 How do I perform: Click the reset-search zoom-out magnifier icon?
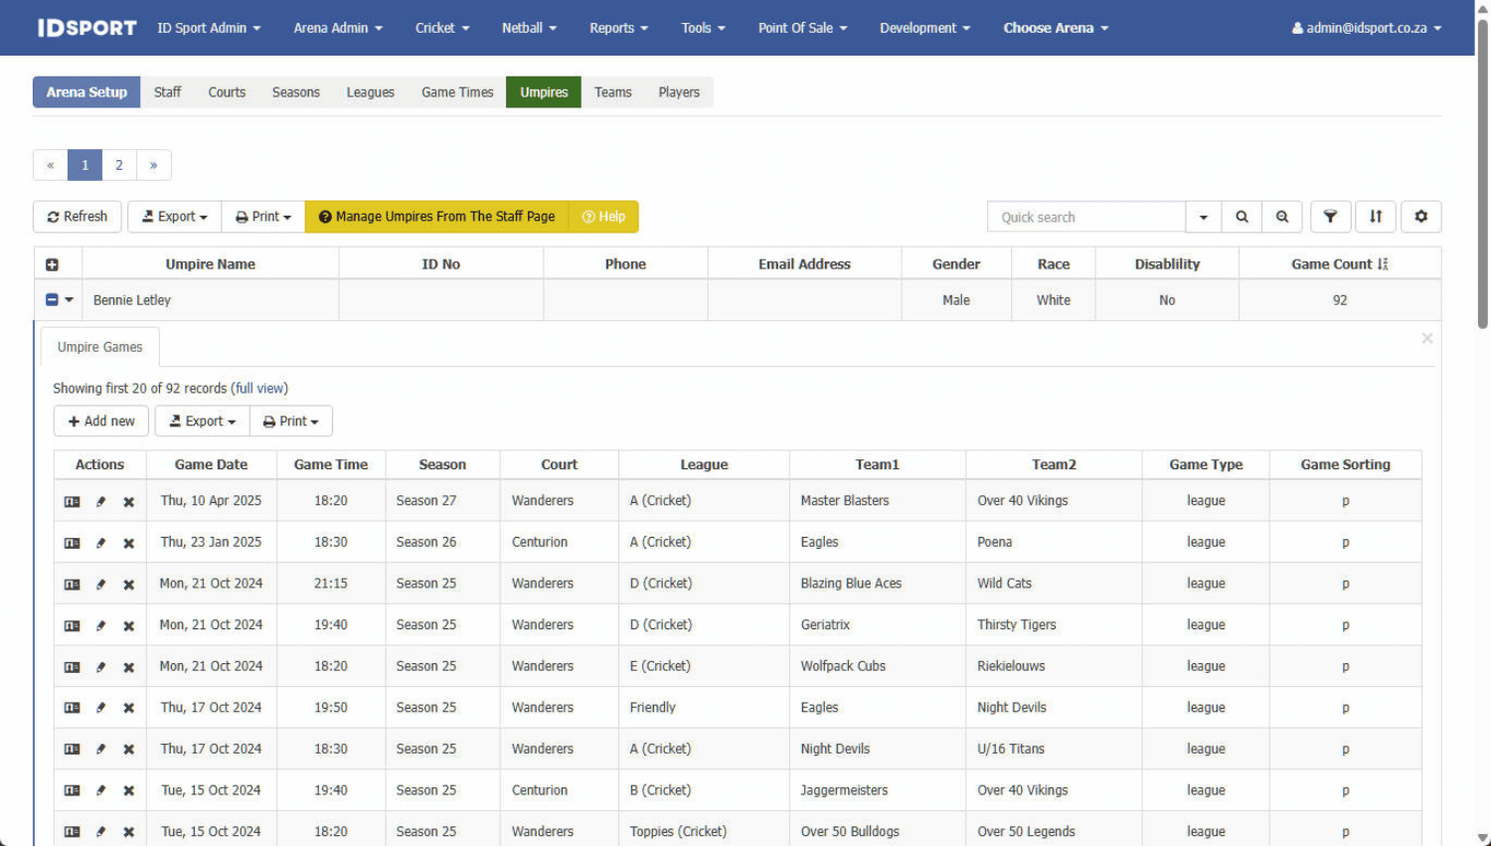pyautogui.click(x=1282, y=217)
